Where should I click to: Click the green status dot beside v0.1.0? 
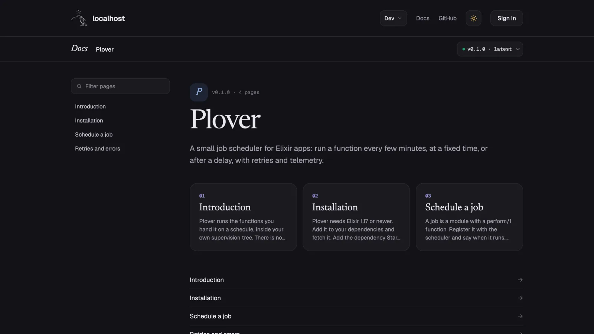463,49
